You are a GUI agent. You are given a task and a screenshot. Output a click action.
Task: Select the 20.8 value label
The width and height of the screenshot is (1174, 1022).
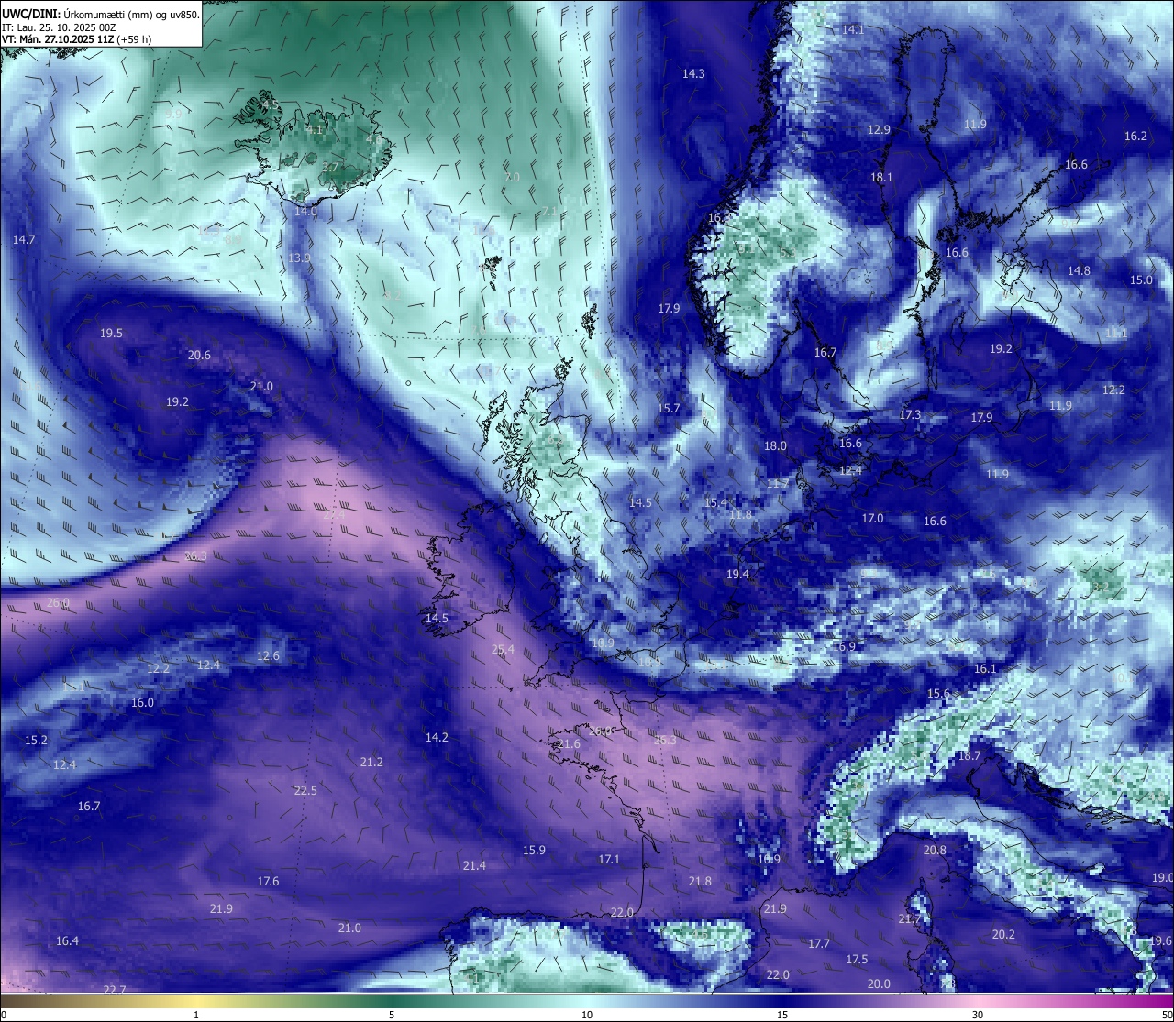coord(935,851)
